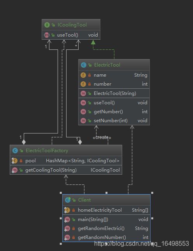This screenshot has width=193, height=251.
Task: Select the name field text in ElectricTool
Action: tap(100, 75)
